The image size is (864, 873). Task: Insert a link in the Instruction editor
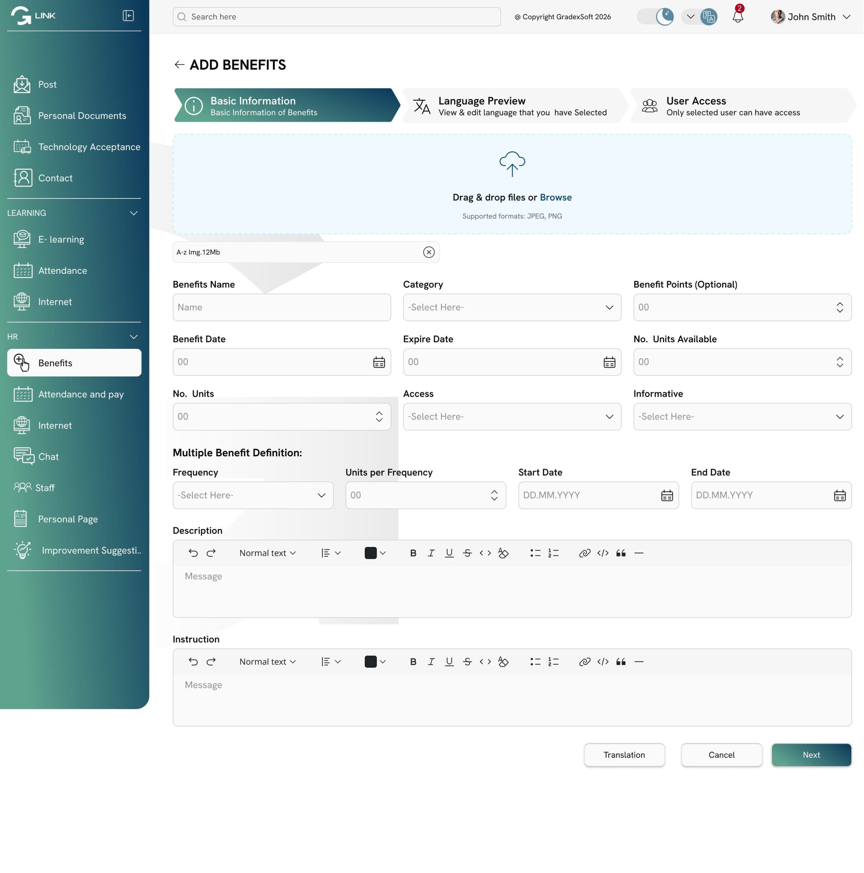tap(585, 662)
